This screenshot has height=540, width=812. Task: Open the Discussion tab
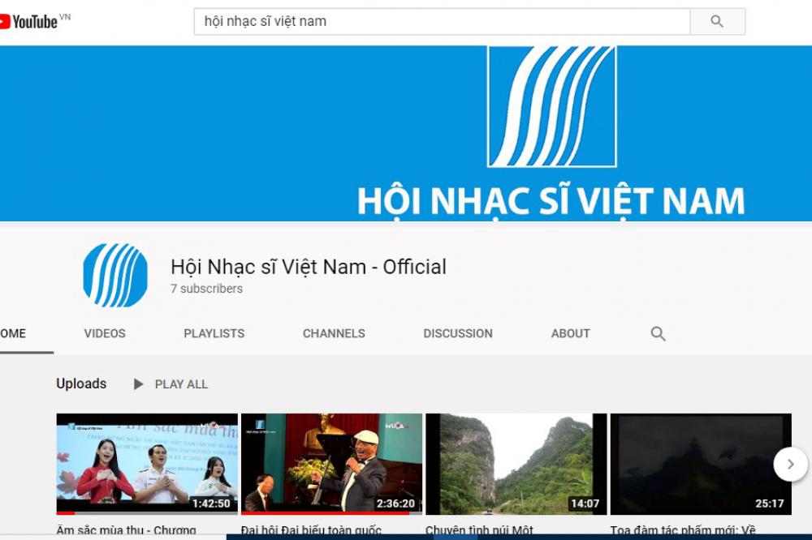tap(458, 333)
